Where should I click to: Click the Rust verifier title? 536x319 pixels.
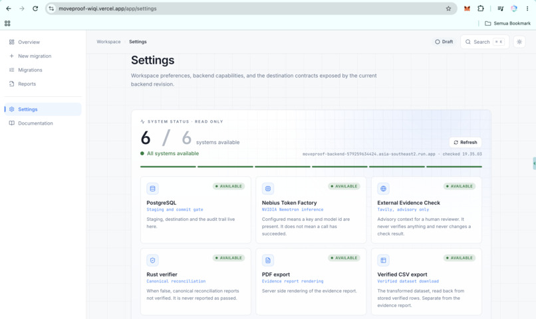tap(162, 274)
